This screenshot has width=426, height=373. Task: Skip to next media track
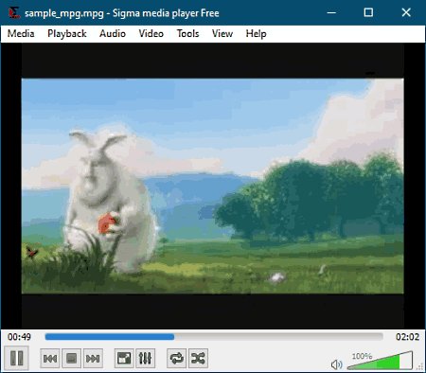click(93, 358)
